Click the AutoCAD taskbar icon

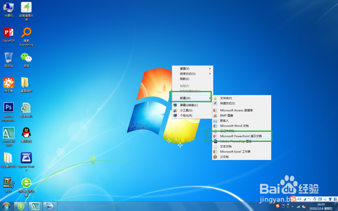click(x=35, y=206)
